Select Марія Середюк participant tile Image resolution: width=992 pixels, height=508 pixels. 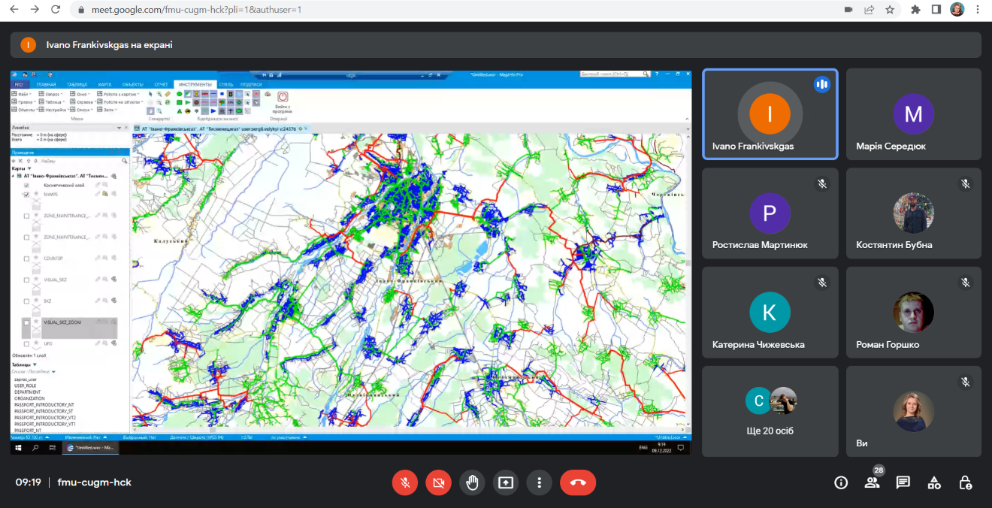tap(913, 114)
